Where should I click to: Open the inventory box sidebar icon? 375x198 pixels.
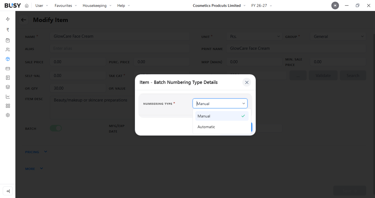point(8,59)
